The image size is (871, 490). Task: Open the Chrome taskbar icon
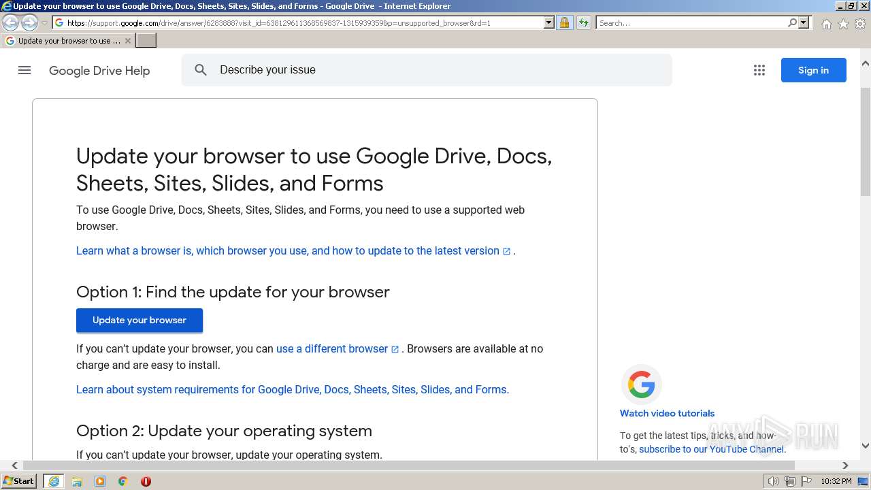click(x=123, y=481)
